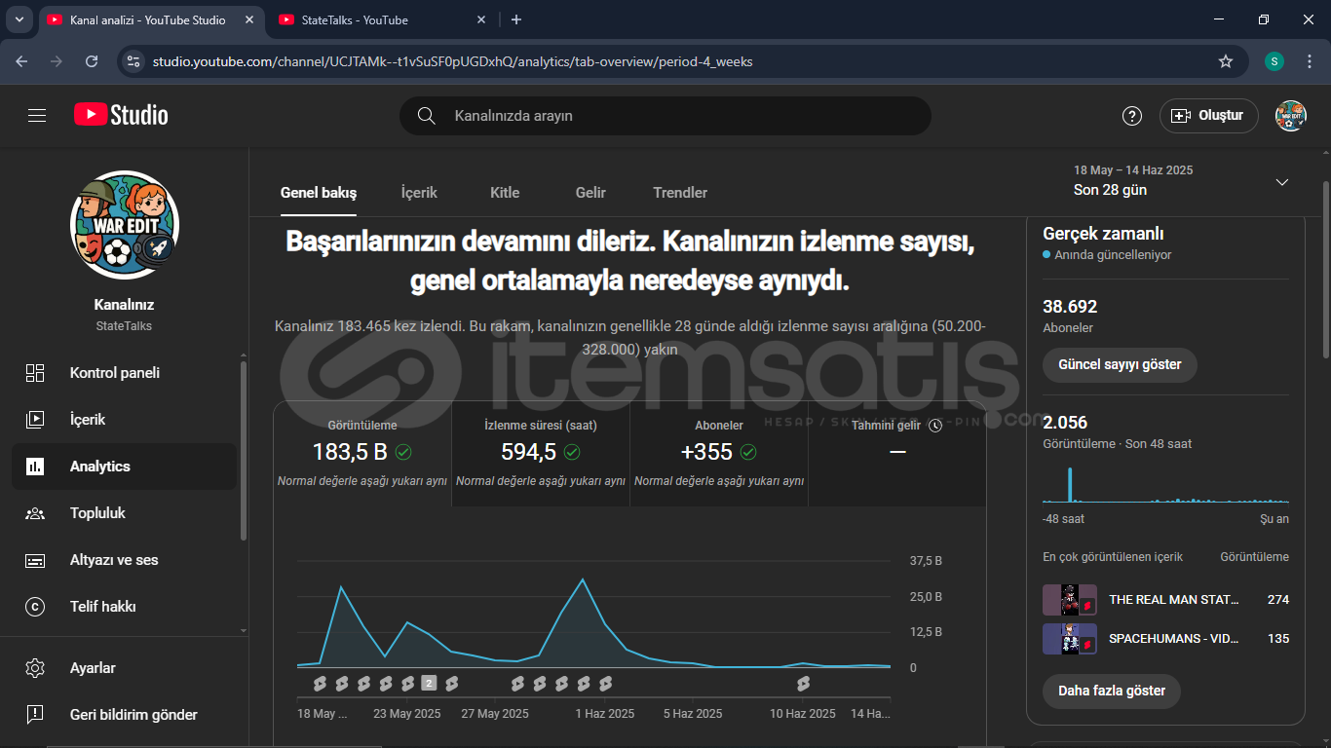The height and width of the screenshot is (748, 1331).
Task: Open the site information icon in address bar
Action: (x=134, y=61)
